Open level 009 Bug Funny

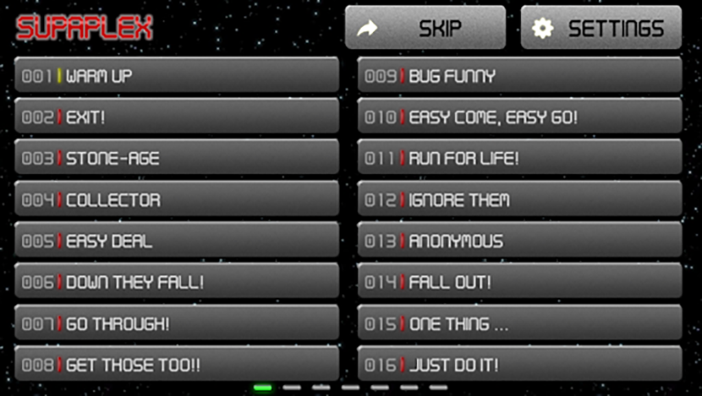520,75
